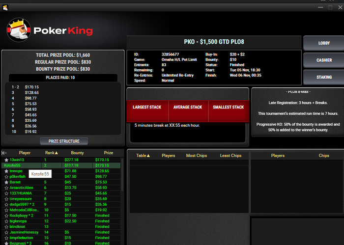
Task: Click the PLACES PAID: 10 header
Action: point(60,78)
